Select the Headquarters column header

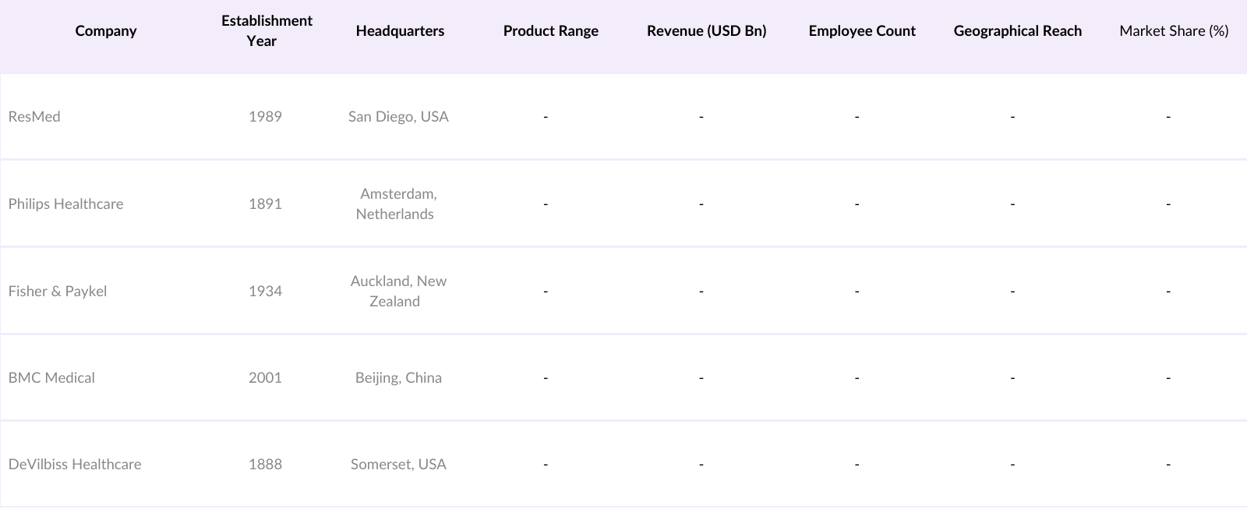click(400, 31)
